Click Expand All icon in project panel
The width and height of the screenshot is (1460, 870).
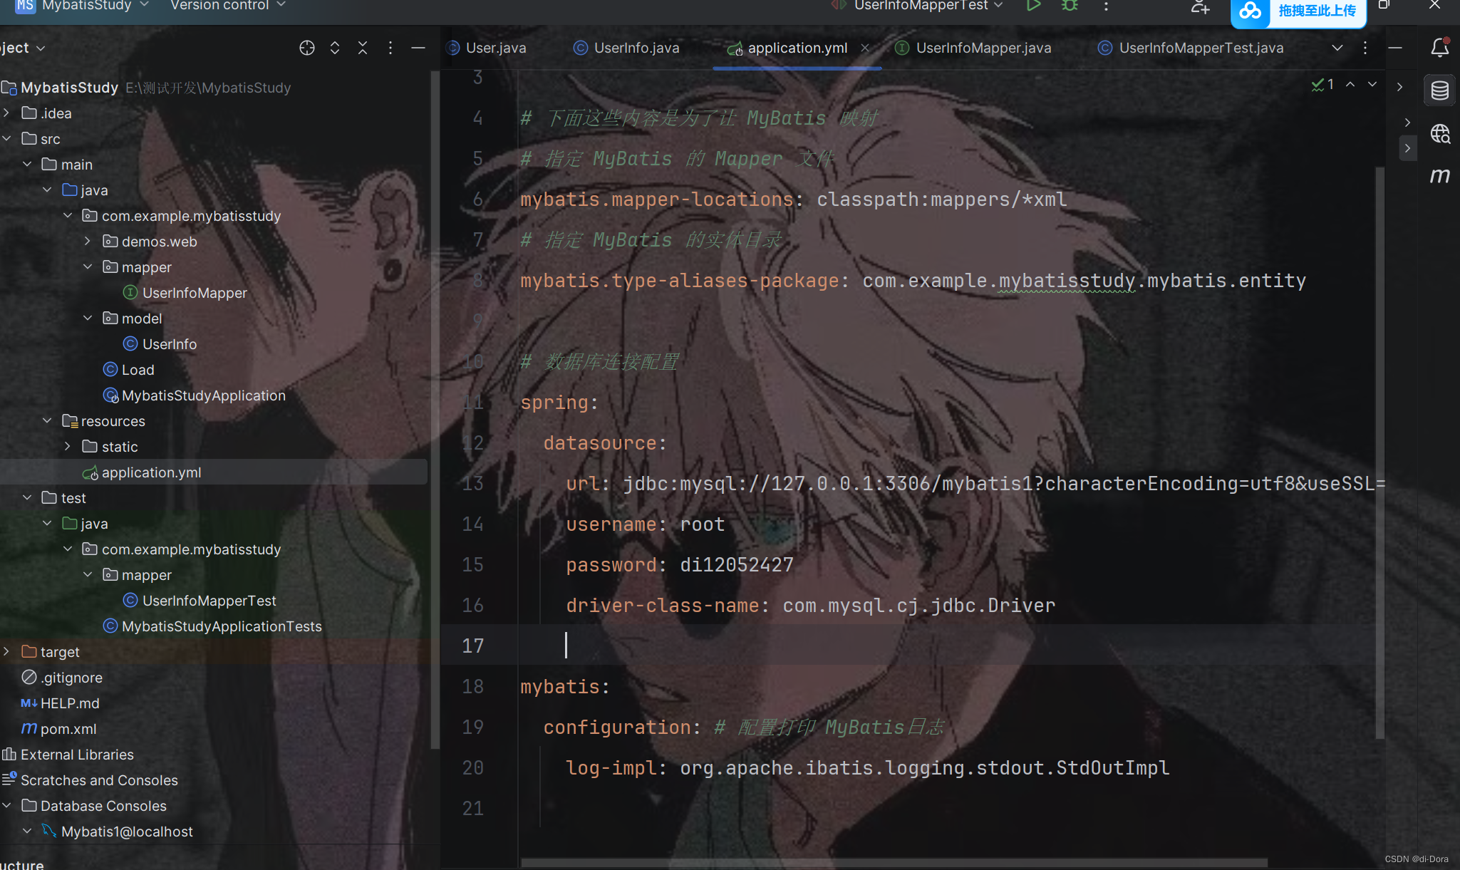tap(335, 48)
